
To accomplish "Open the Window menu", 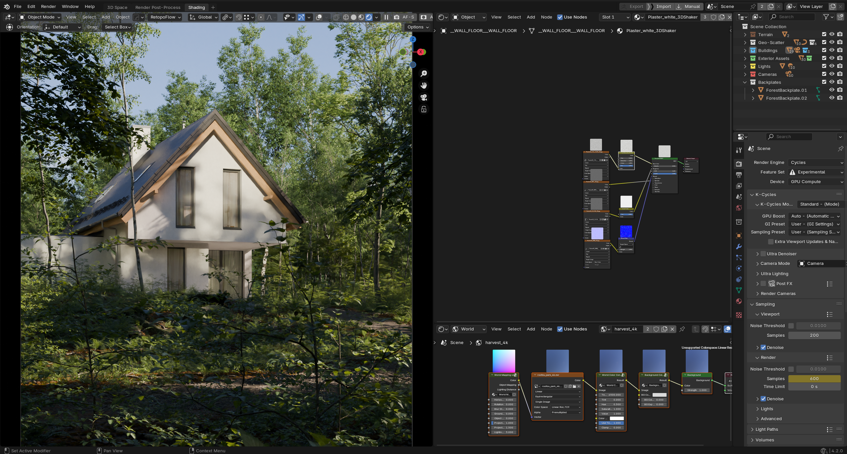I will (x=70, y=6).
